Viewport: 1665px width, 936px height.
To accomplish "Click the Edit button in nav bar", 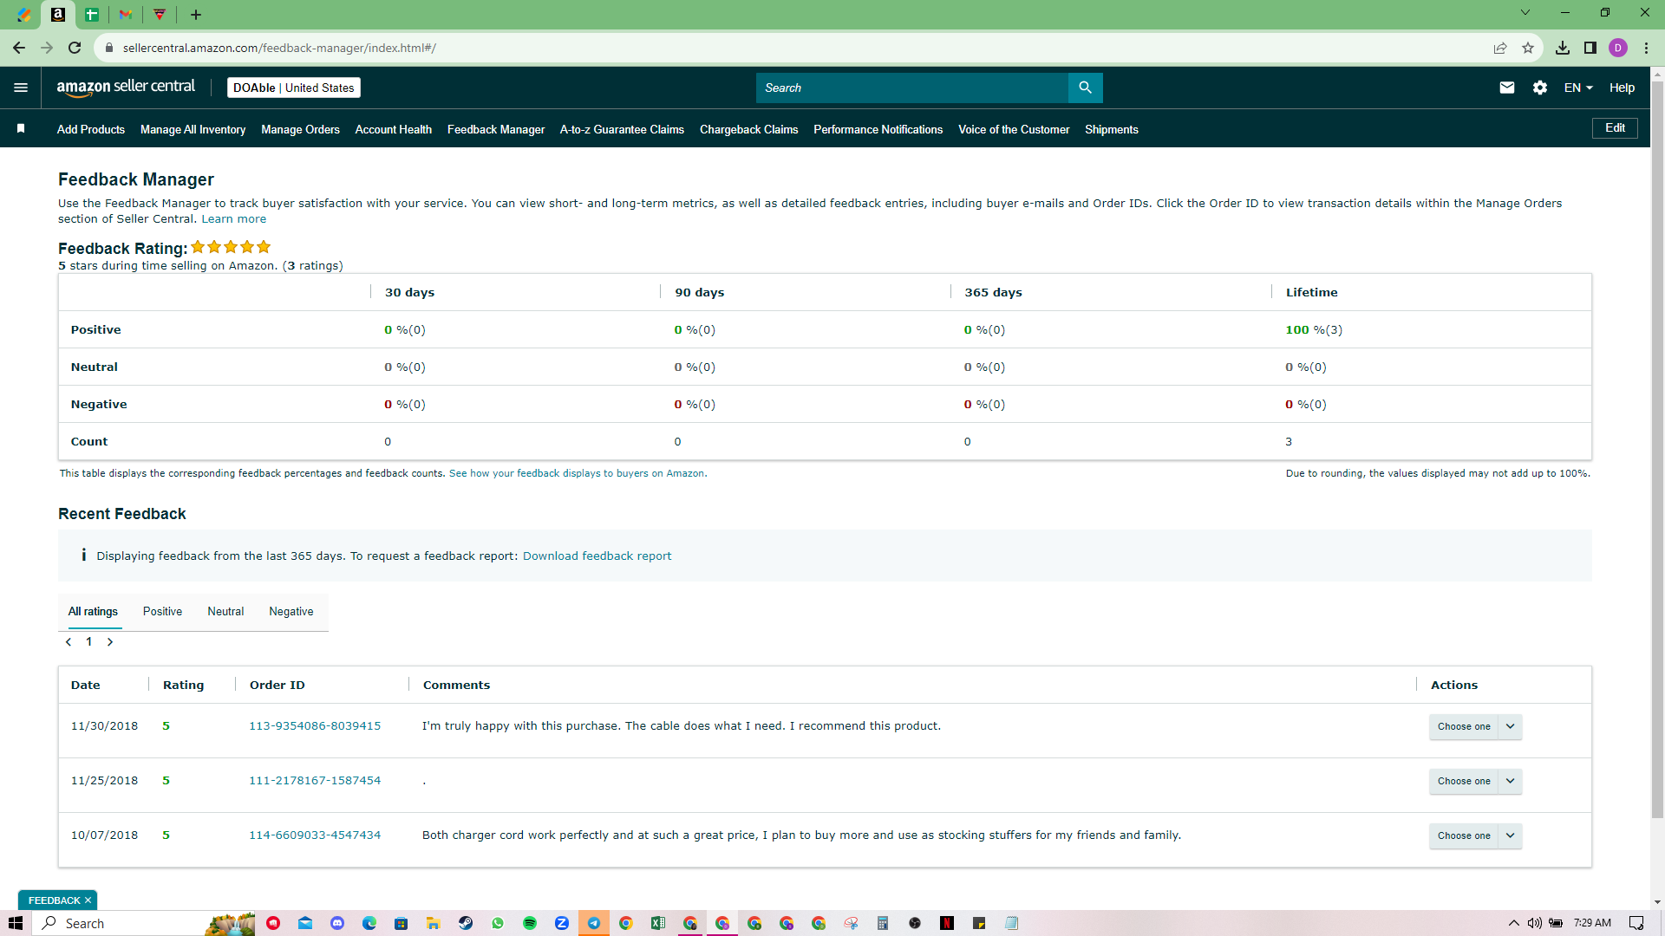I will point(1615,128).
